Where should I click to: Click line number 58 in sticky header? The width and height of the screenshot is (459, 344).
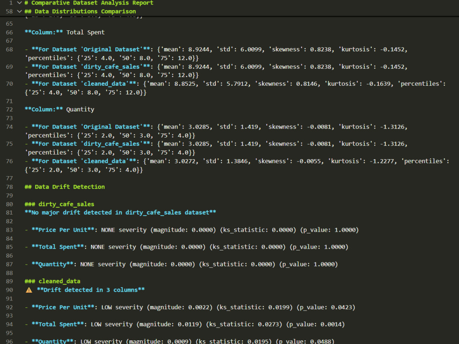click(9, 11)
